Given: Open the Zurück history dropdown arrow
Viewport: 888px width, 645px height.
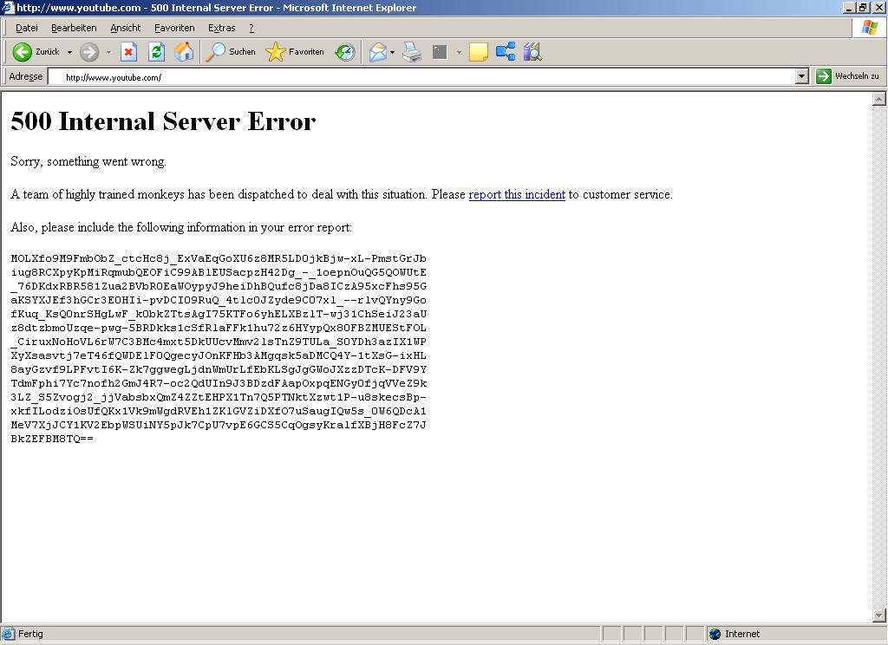Looking at the screenshot, I should coord(69,52).
